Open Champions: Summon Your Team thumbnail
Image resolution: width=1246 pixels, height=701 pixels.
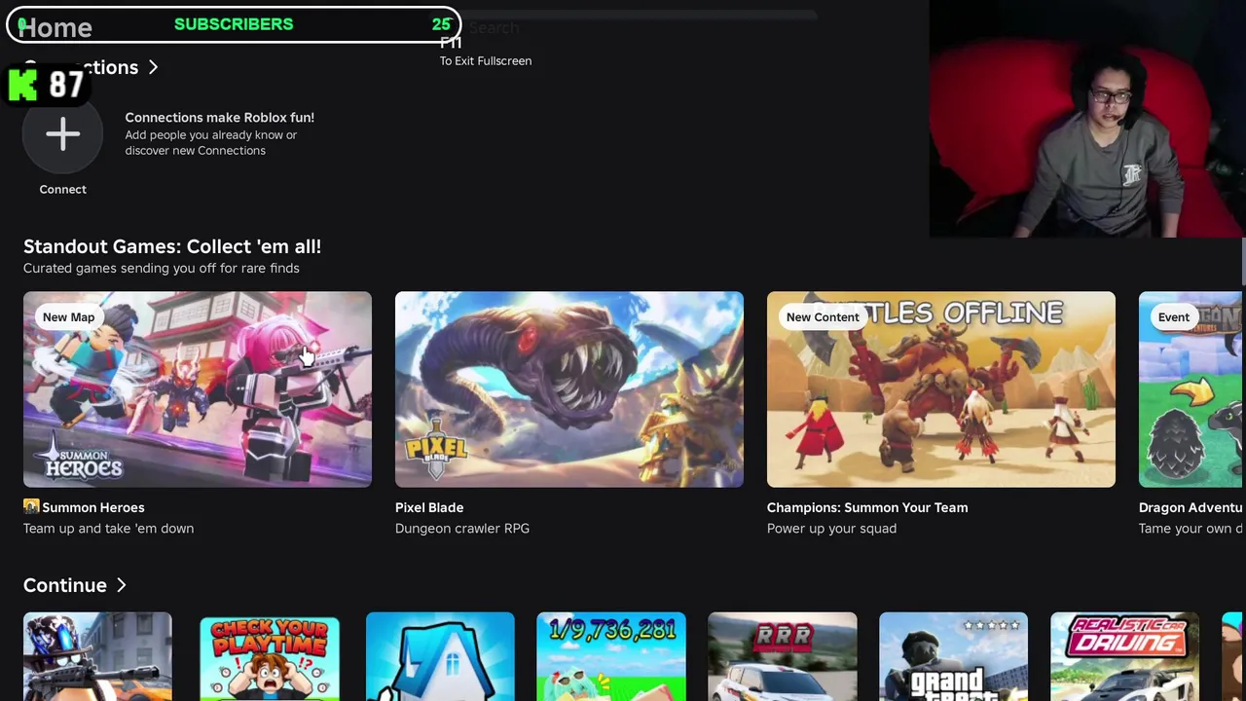pyautogui.click(x=941, y=389)
